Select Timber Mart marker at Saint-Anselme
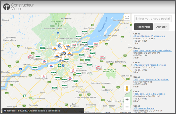The image size is (176, 114). click(73, 71)
